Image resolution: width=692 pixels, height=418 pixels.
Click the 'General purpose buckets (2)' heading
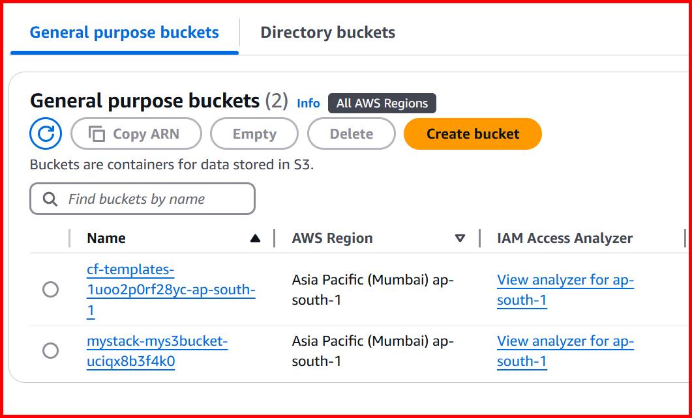159,101
